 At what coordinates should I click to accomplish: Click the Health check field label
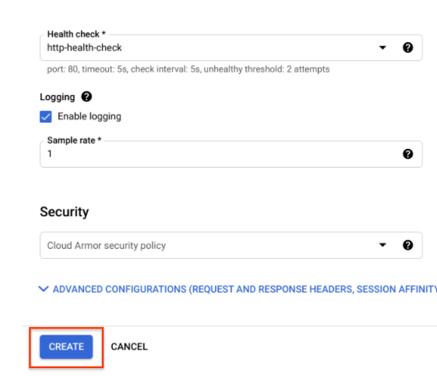[76, 34]
